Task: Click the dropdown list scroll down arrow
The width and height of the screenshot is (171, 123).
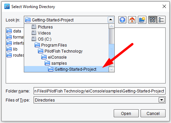Action: pos(111,69)
